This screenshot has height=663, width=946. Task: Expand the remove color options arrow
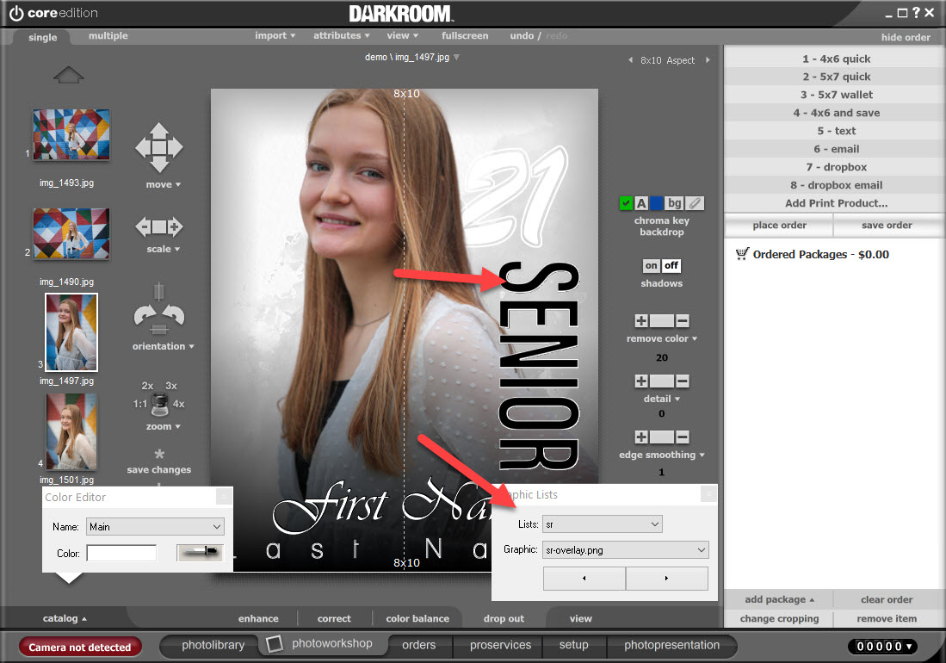point(695,339)
